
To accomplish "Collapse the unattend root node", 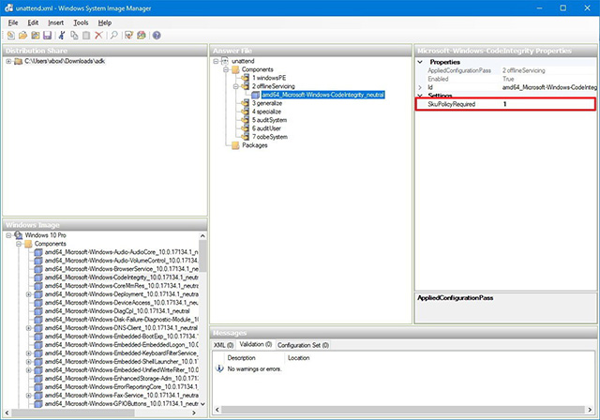I will pyautogui.click(x=216, y=61).
